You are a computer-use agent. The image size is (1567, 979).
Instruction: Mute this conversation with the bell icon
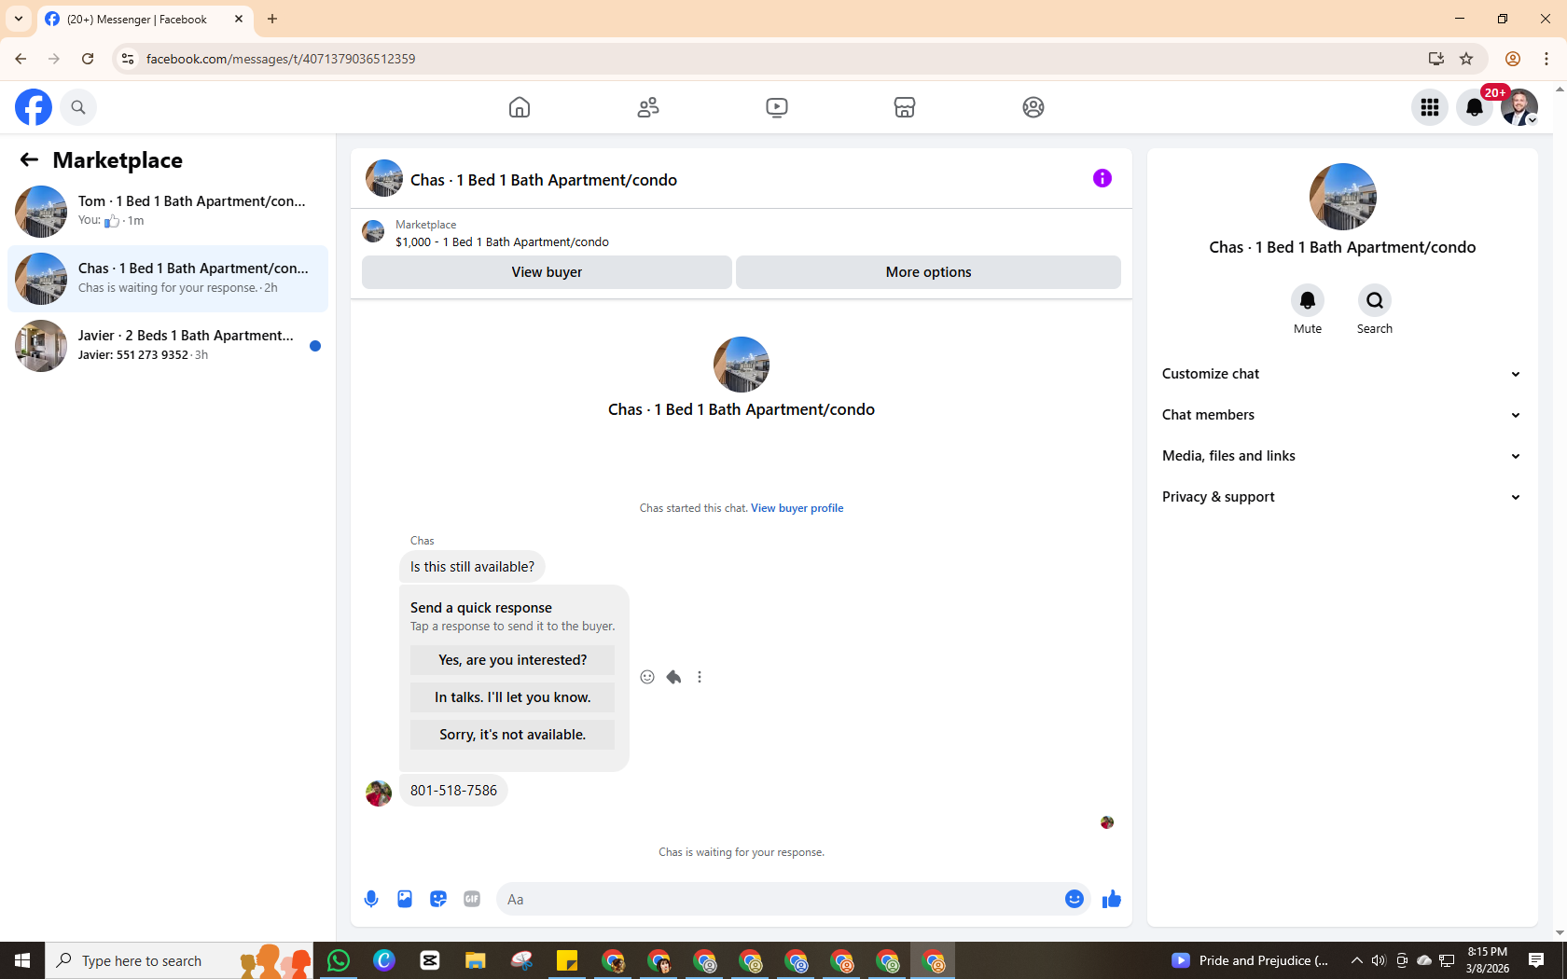(1308, 300)
